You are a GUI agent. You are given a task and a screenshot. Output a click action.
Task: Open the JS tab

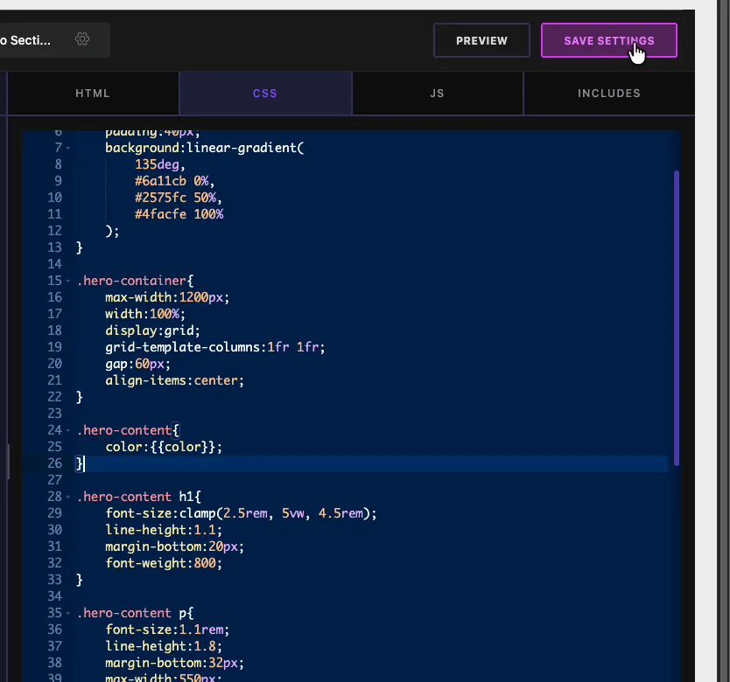pyautogui.click(x=437, y=93)
